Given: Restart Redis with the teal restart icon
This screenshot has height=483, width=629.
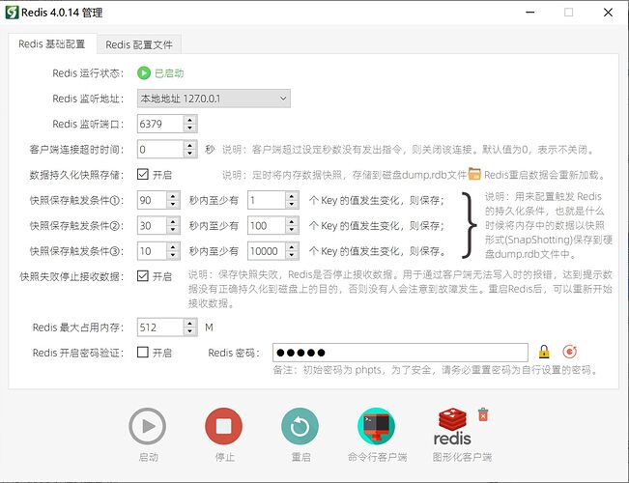Looking at the screenshot, I should coord(300,426).
